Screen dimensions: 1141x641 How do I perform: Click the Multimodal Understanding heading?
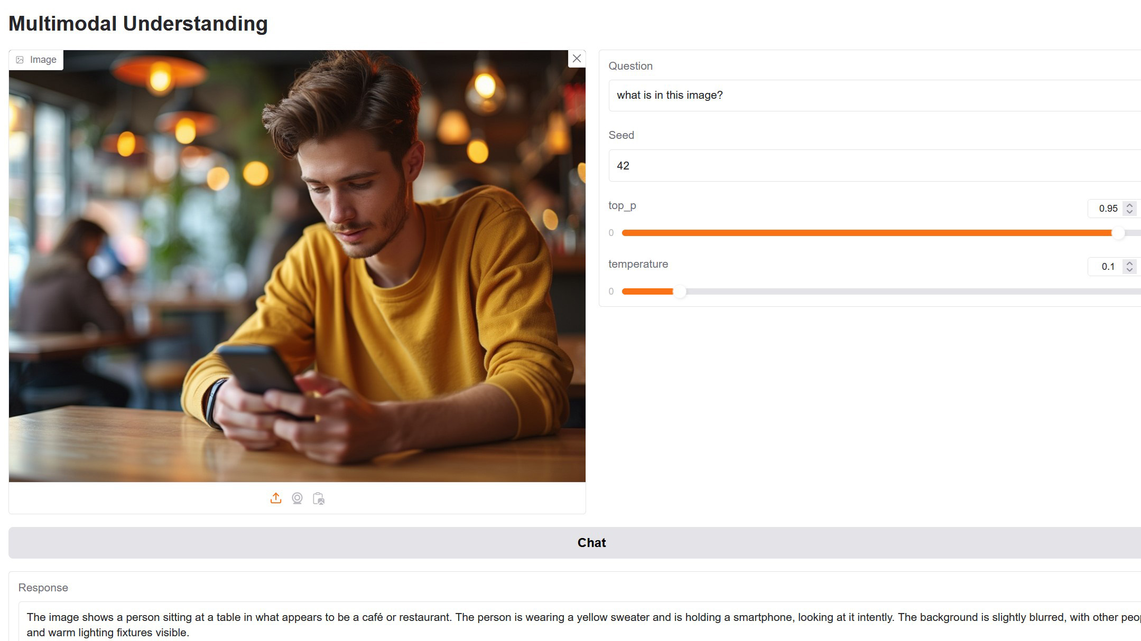[138, 24]
